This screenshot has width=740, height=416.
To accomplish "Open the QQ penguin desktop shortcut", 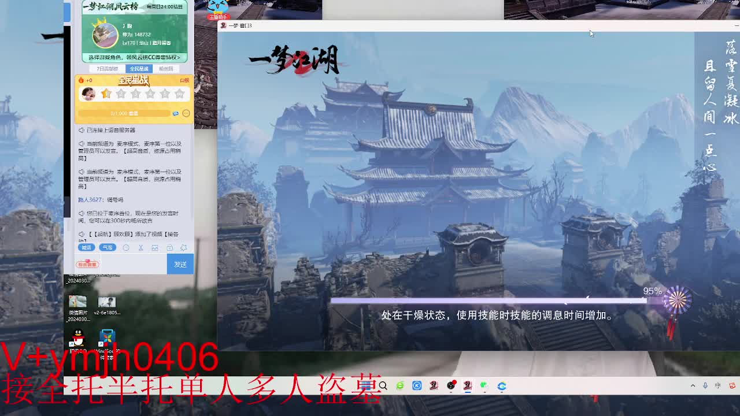I will coord(77,341).
